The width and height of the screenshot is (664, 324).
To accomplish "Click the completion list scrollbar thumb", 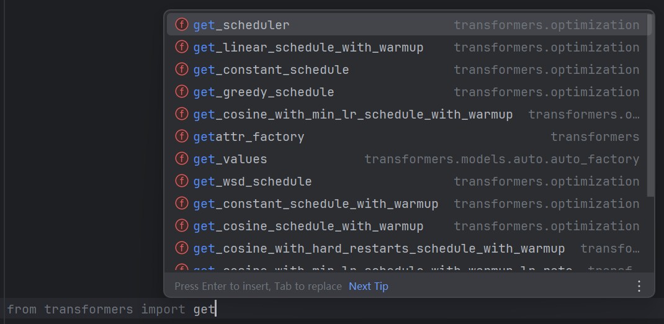I will tap(650, 105).
